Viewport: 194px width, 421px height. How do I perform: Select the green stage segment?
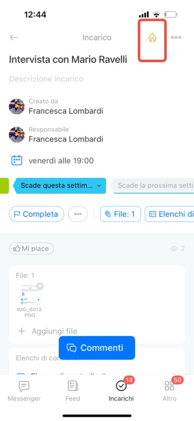(x=4, y=185)
